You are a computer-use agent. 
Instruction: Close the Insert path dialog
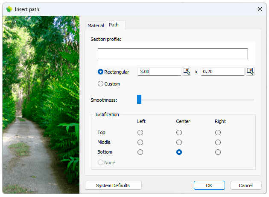tap(260, 9)
